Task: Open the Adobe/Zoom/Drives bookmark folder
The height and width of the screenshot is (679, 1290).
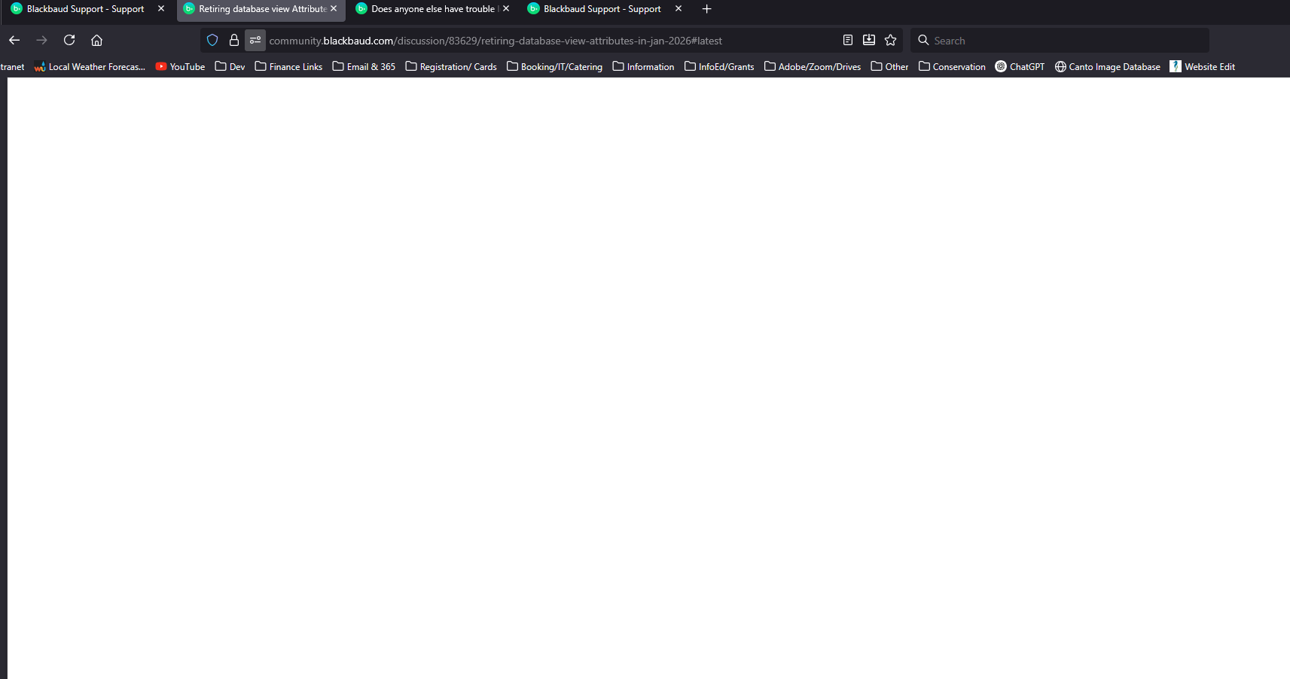Action: [x=813, y=66]
